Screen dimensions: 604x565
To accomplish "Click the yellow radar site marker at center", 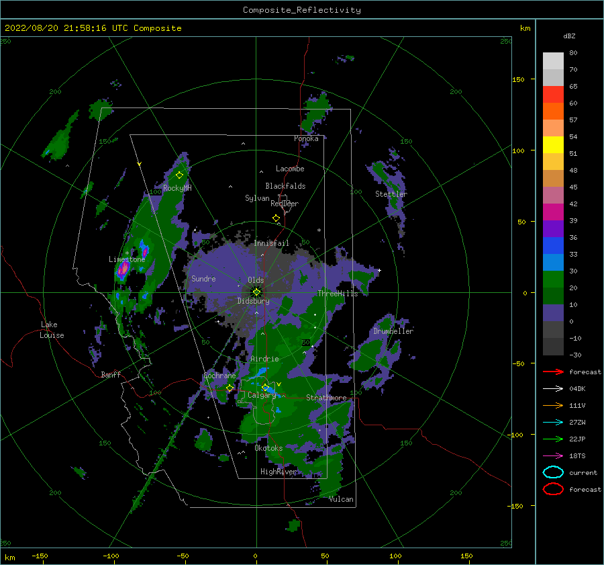I will tap(256, 292).
